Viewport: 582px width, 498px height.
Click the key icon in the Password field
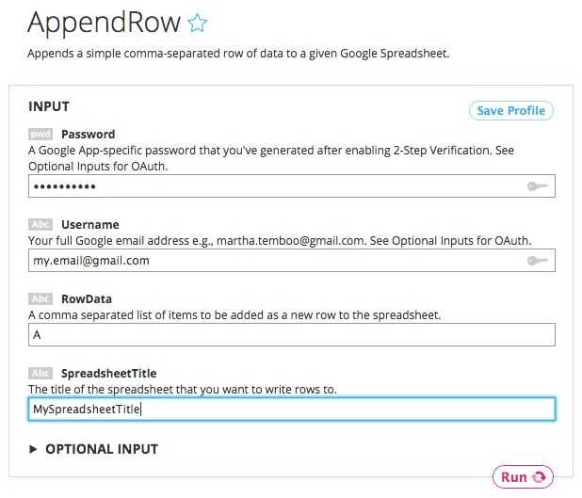(x=538, y=186)
